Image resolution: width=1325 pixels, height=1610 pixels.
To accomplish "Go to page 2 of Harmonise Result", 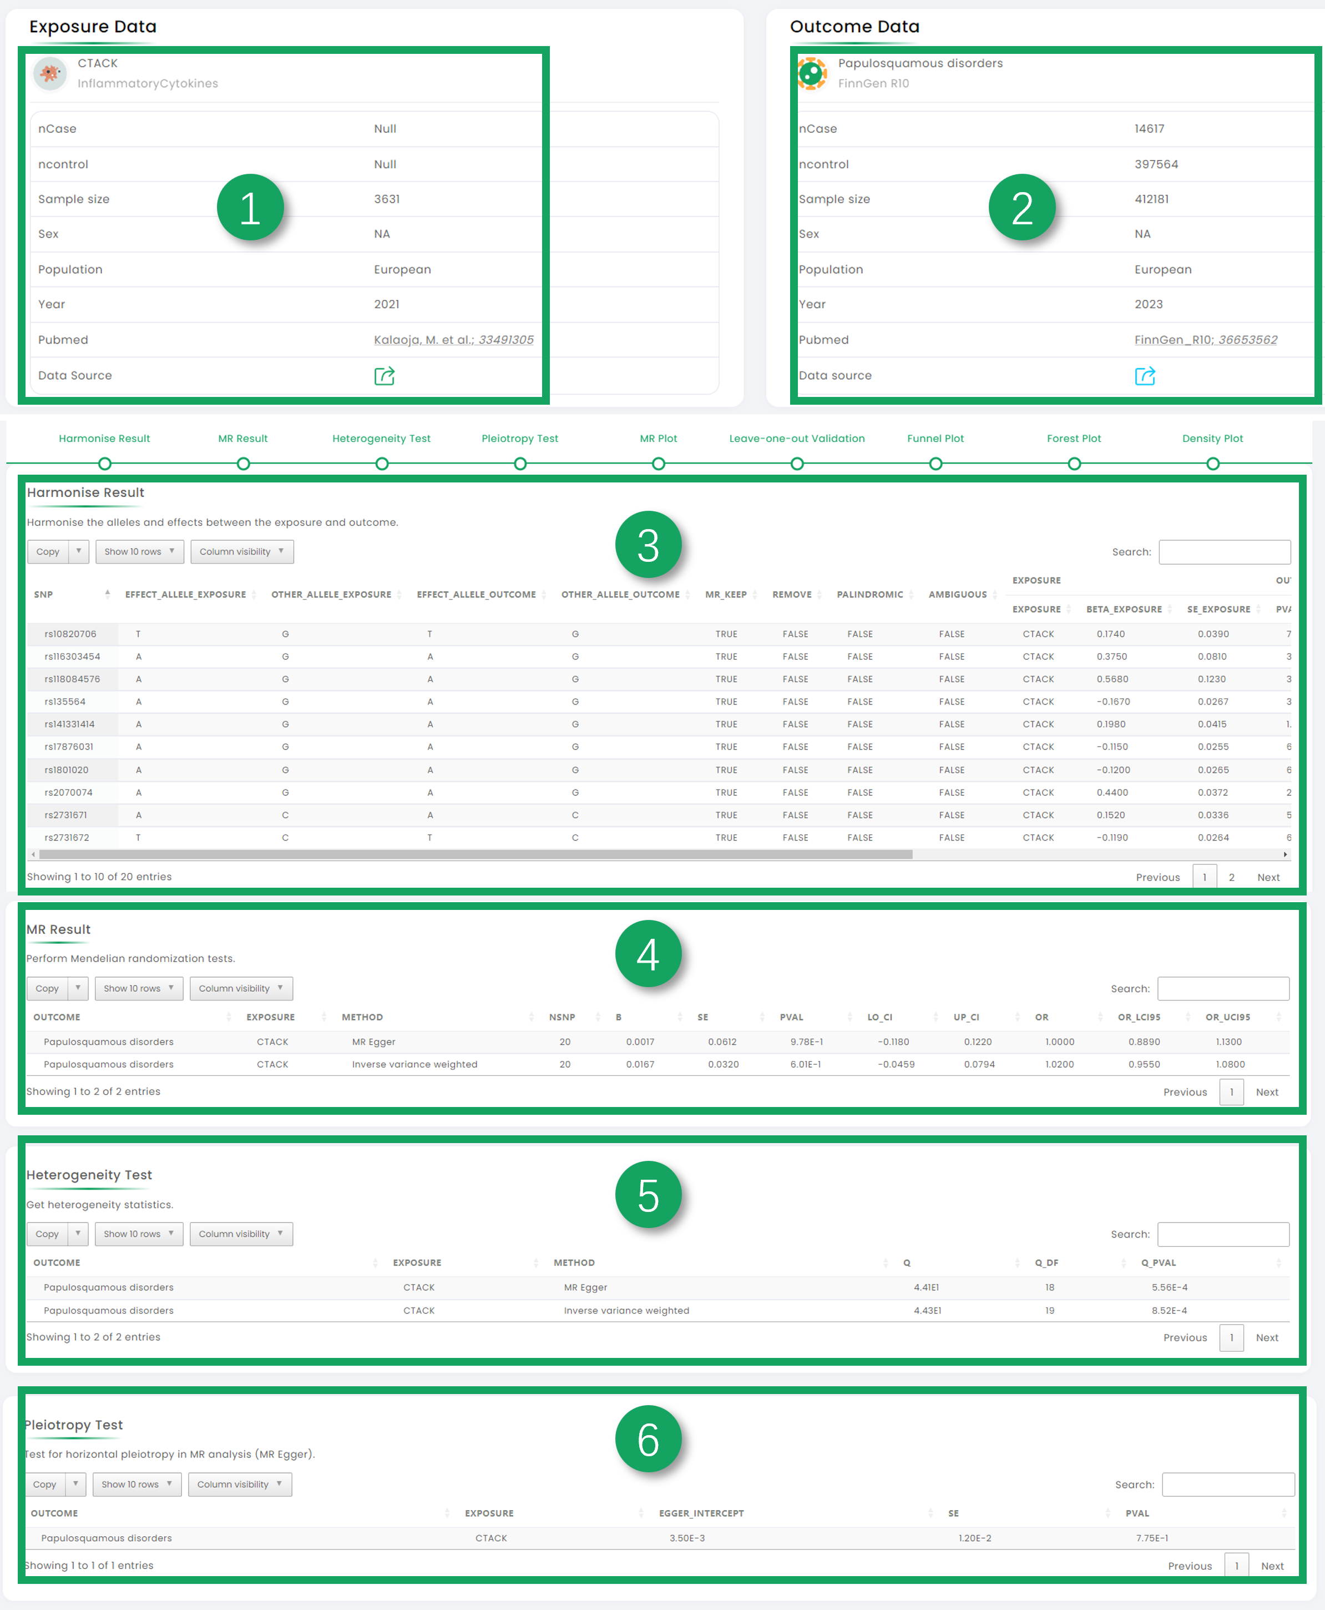I will point(1231,878).
